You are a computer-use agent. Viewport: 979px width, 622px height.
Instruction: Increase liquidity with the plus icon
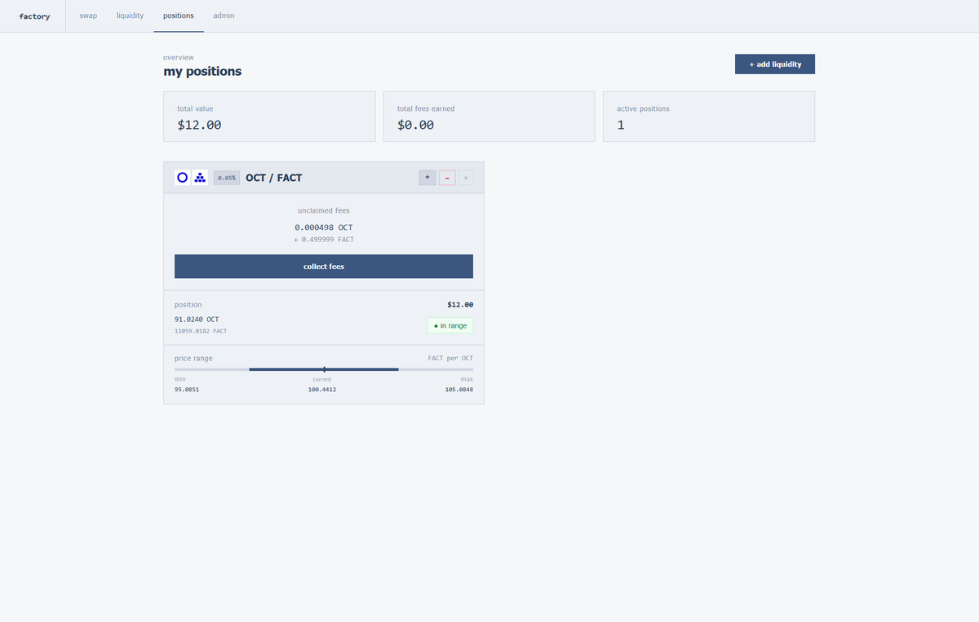[x=427, y=178]
